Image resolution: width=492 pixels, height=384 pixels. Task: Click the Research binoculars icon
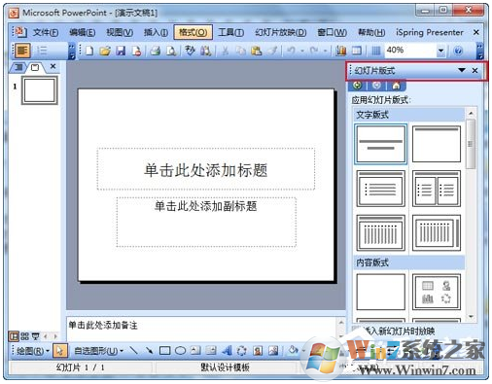[x=206, y=51]
